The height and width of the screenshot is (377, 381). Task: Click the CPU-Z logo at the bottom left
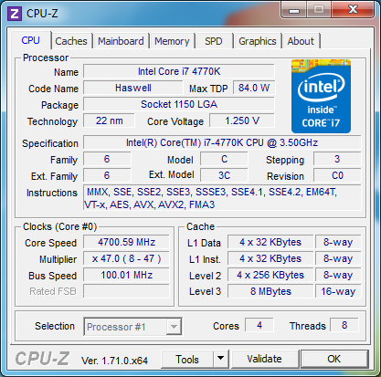point(42,359)
